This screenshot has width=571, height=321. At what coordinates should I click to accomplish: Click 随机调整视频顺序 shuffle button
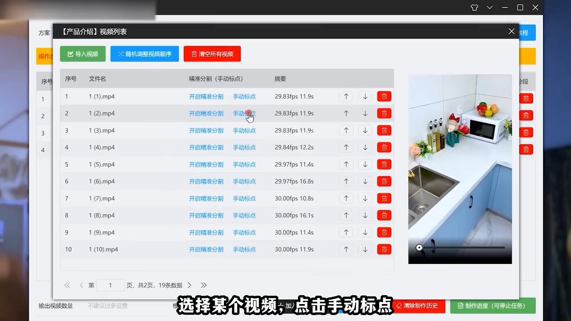145,54
